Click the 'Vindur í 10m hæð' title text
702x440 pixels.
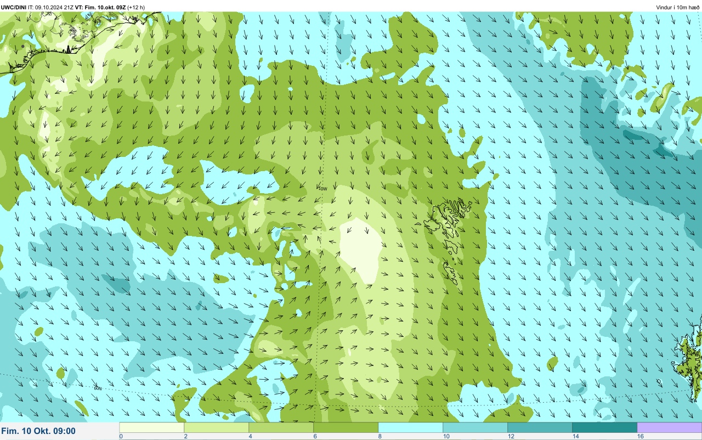[x=678, y=7]
